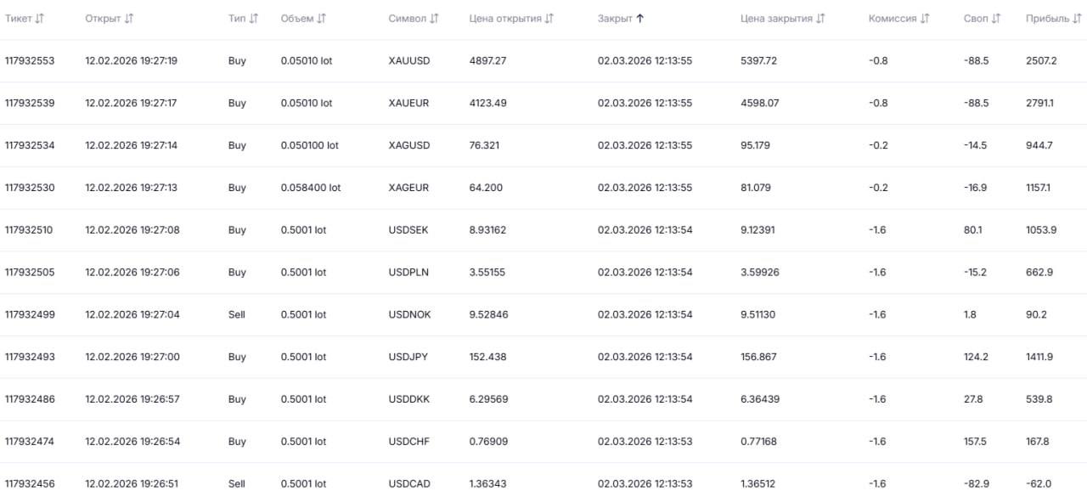Click sort arrows beside Тип header
This screenshot has height=502, width=1087.
pos(253,19)
